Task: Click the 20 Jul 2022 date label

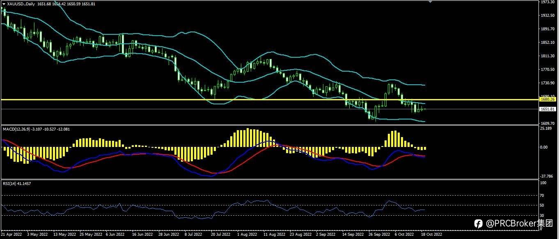Action: 220,235
